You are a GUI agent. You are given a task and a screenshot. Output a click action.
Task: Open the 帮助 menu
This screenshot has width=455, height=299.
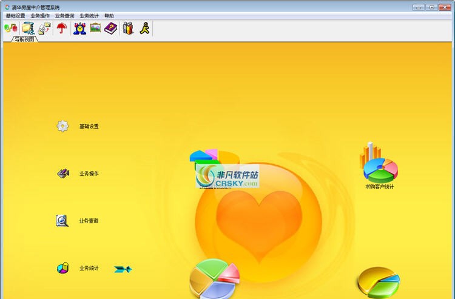[x=109, y=16]
